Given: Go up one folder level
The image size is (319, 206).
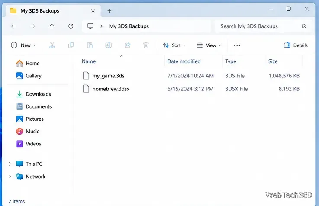Looking at the screenshot, I should click(x=52, y=26).
